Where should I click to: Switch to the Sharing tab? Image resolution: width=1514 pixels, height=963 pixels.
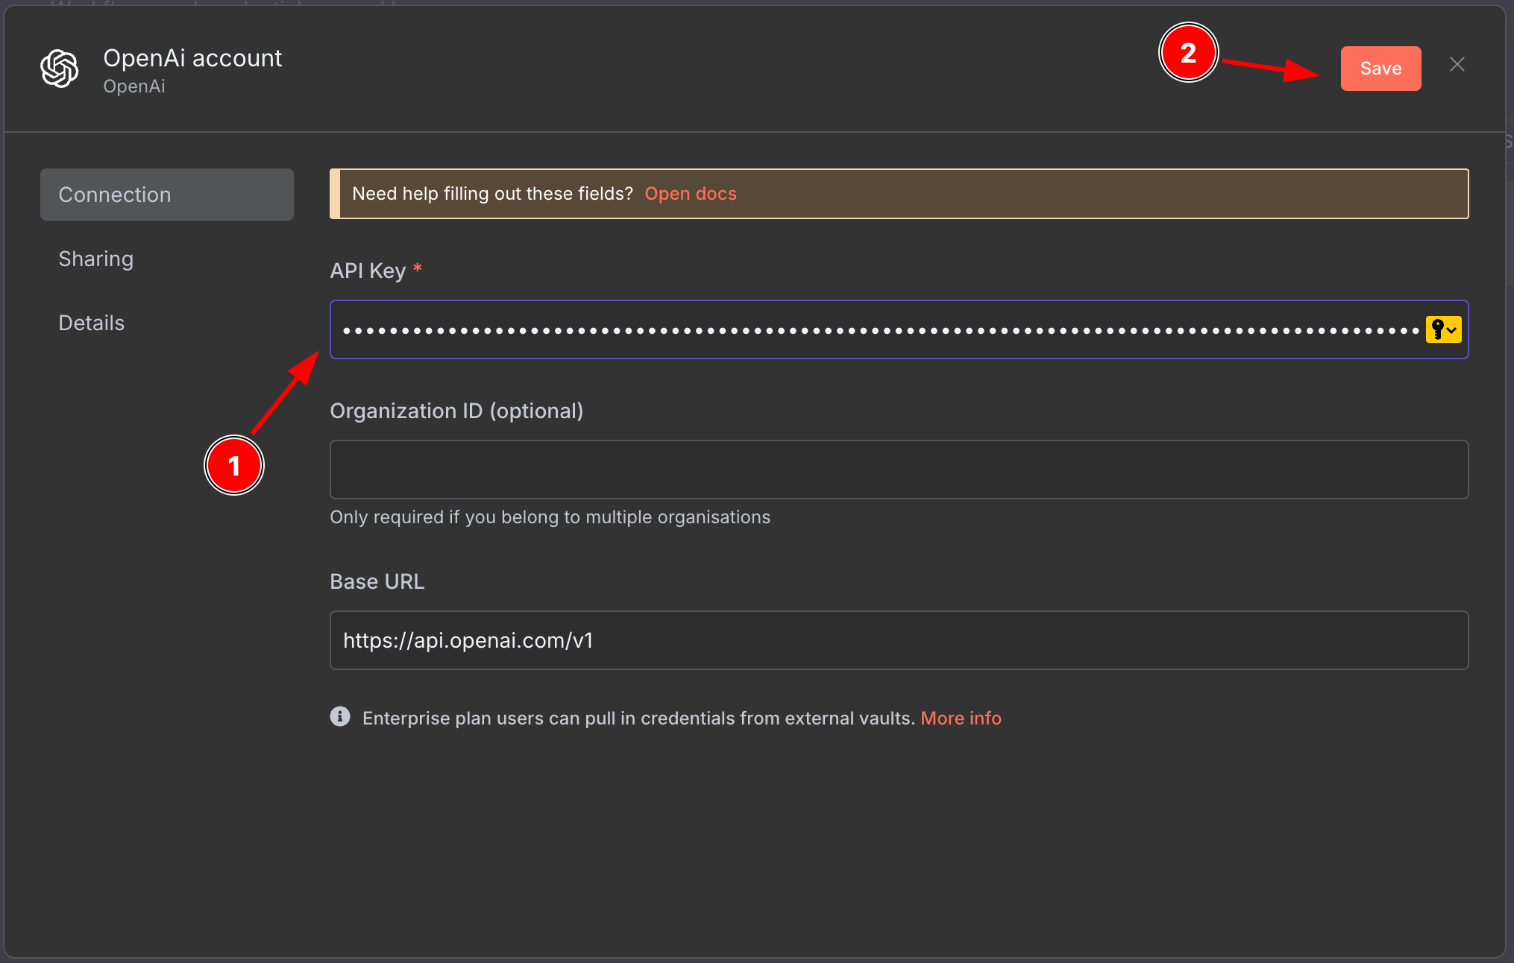[x=96, y=259]
